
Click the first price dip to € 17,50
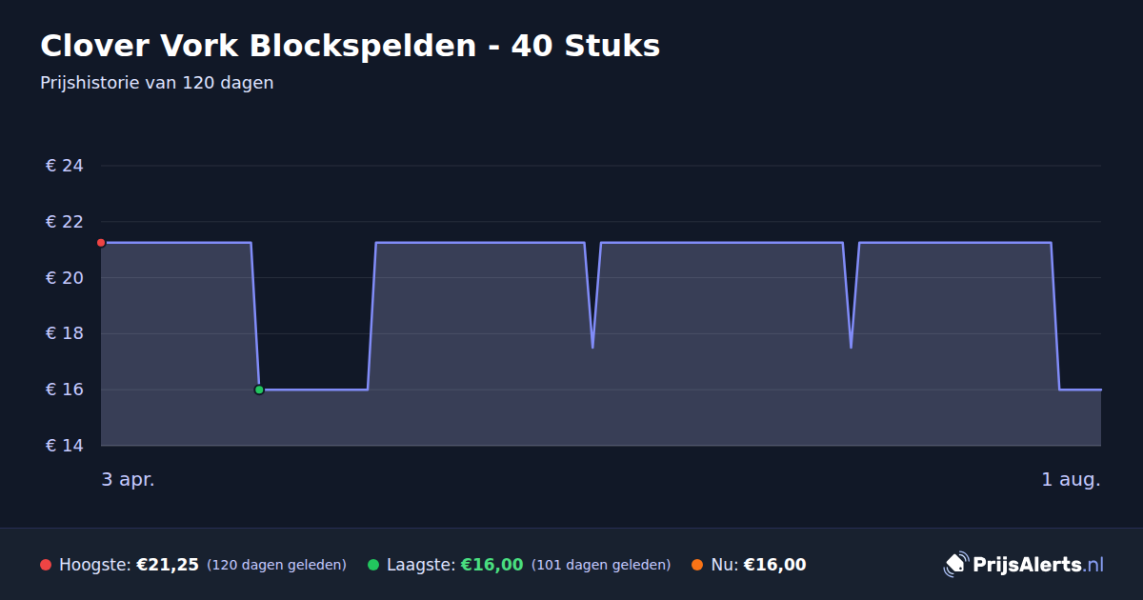pos(592,347)
